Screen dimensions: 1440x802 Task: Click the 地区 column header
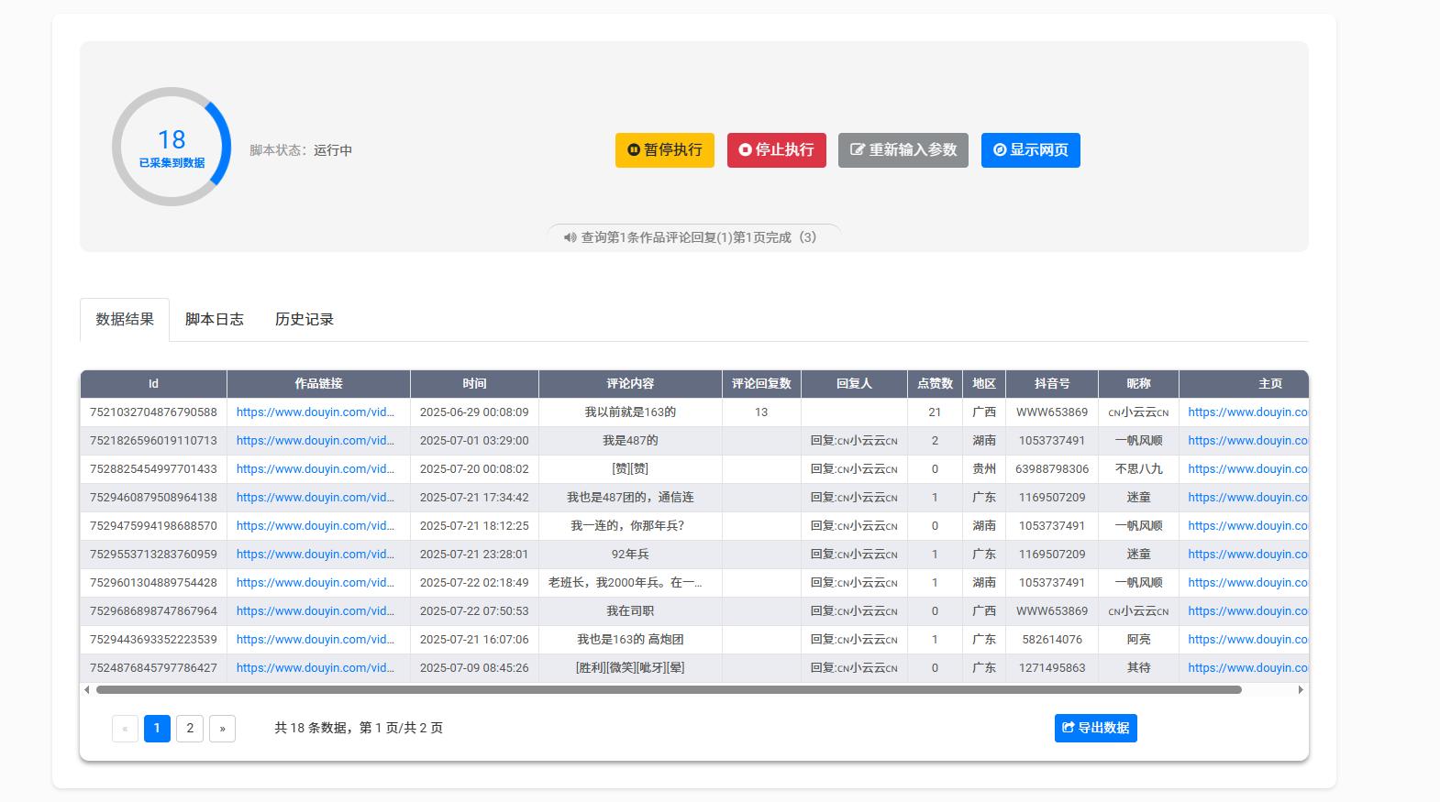coord(984,384)
